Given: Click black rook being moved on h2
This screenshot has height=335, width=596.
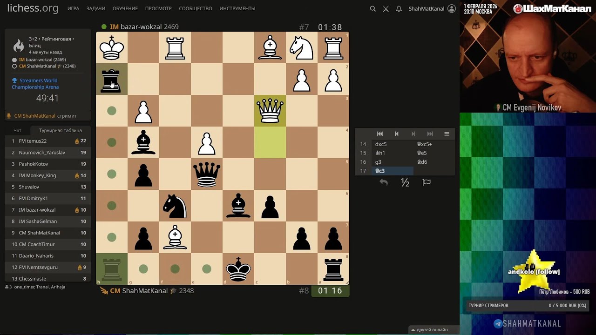Looking at the screenshot, I should [111, 80].
